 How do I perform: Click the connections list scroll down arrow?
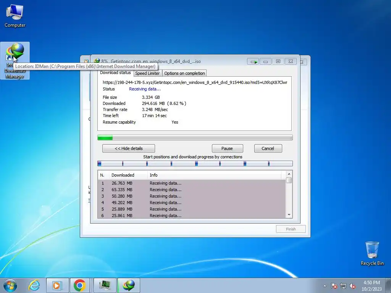click(289, 215)
